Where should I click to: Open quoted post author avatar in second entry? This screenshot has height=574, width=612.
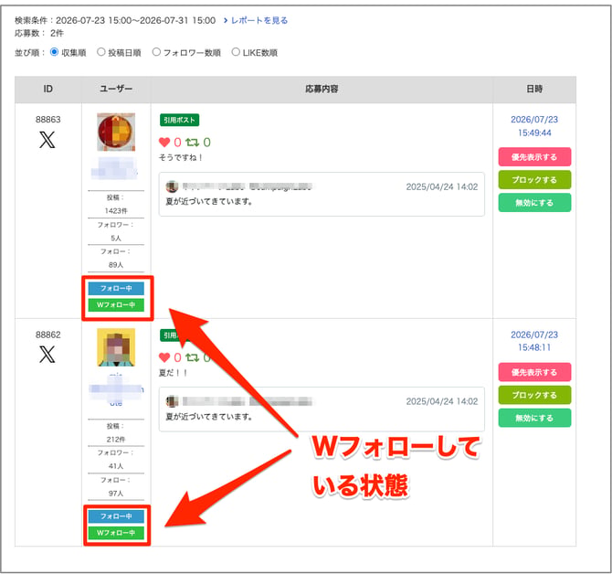click(x=172, y=401)
